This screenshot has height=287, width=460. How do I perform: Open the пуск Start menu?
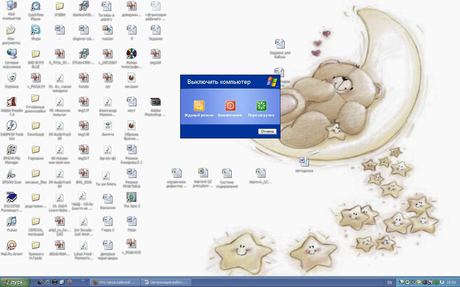15,282
